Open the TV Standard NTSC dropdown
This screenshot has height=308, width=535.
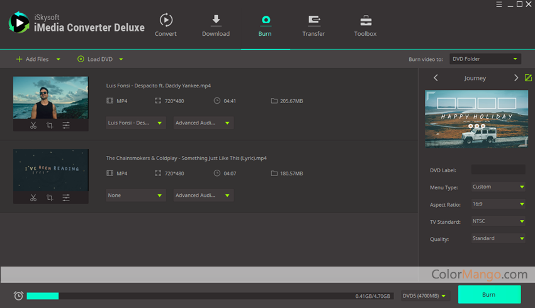pyautogui.click(x=498, y=221)
